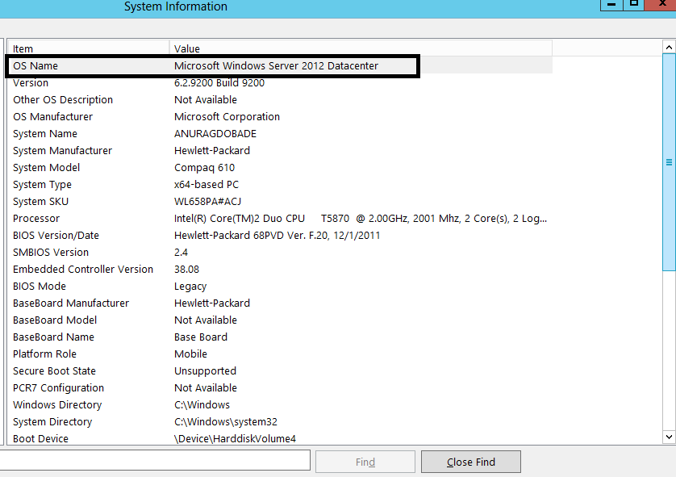This screenshot has height=477, width=676.
Task: Click the scrollbar up arrow
Action: tap(669, 47)
